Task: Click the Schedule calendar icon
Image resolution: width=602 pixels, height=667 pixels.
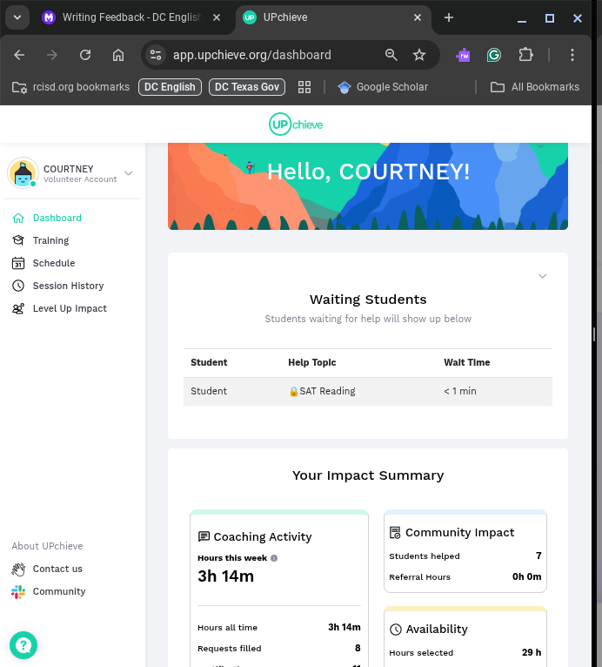Action: (x=17, y=263)
